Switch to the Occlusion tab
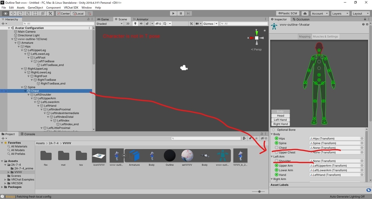Screen dimensions: 372x199 pyautogui.click(x=301, y=19)
